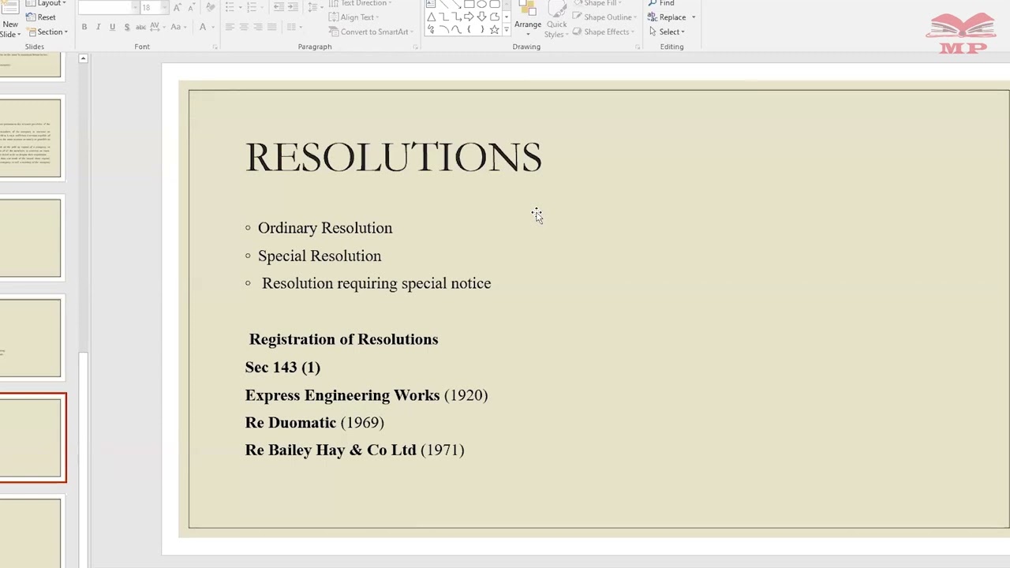Decrease the list indent level
The image size is (1010, 568).
click(279, 6)
